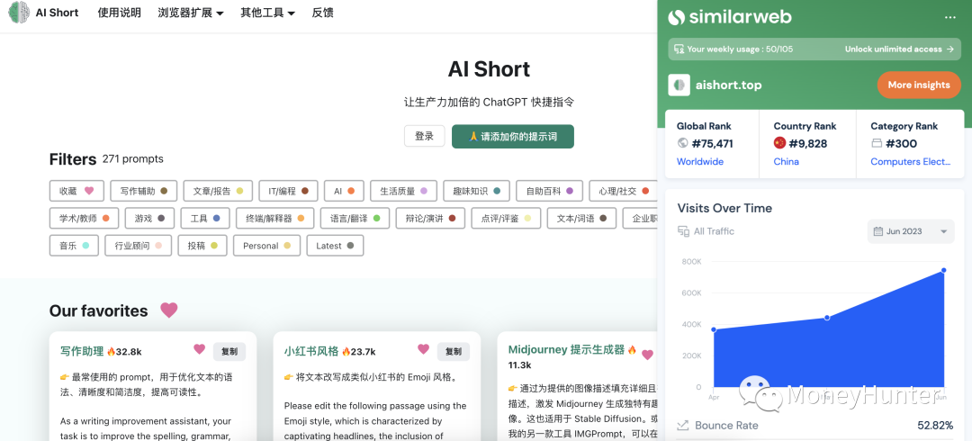
Task: Toggle the 趣味知识 filter tag
Action: (x=476, y=191)
